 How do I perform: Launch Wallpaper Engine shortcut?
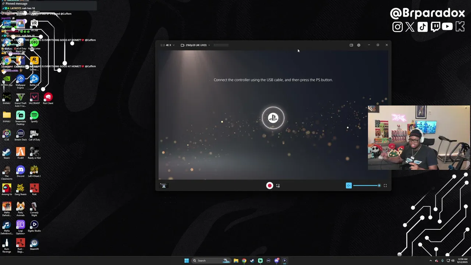[x=21, y=82]
